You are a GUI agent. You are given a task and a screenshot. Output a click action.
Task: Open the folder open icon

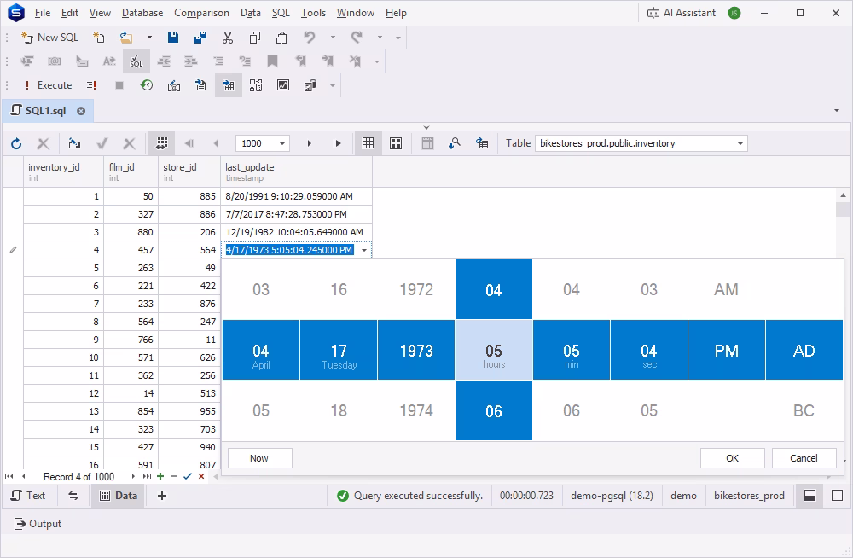[126, 38]
